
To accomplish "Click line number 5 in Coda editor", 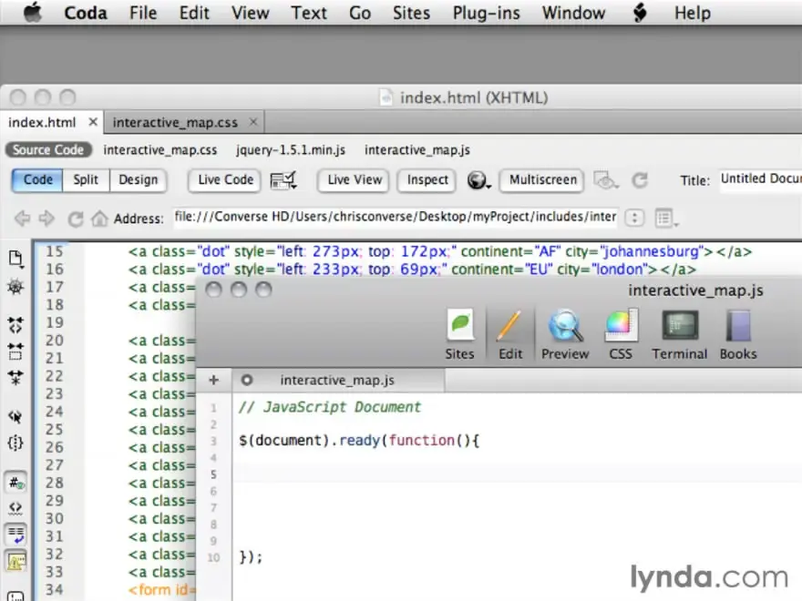I will click(x=214, y=474).
